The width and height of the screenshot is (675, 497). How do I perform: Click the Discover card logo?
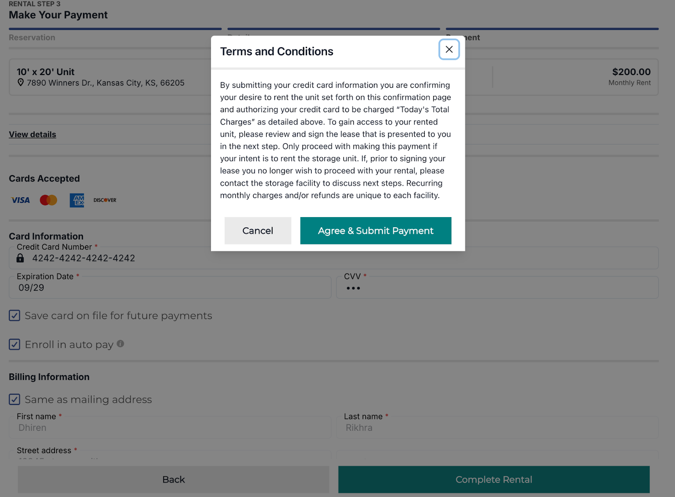pos(105,200)
